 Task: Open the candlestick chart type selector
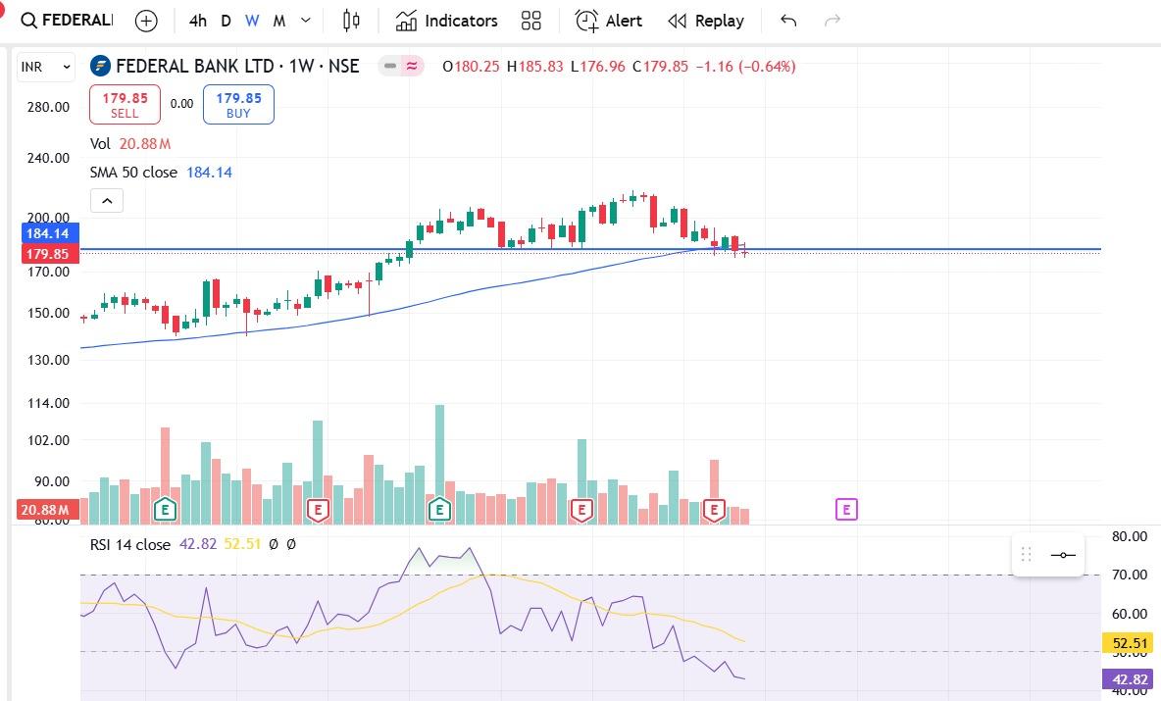[x=351, y=21]
